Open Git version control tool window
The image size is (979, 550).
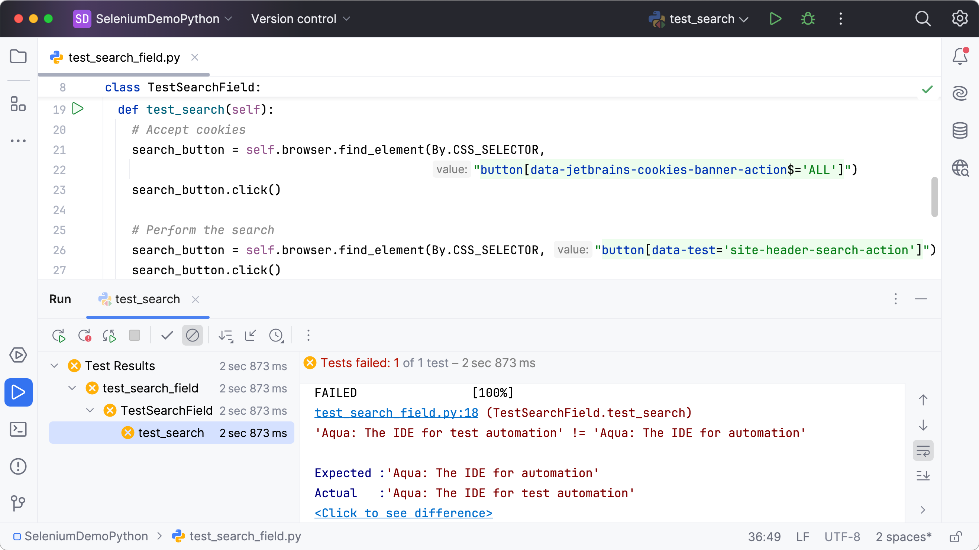pos(18,503)
